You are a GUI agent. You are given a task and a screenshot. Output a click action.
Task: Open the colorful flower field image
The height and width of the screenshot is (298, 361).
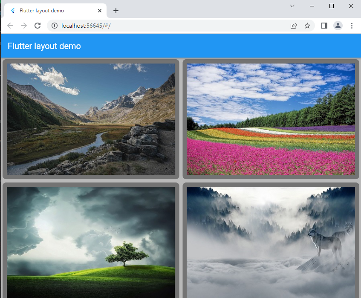click(271, 119)
